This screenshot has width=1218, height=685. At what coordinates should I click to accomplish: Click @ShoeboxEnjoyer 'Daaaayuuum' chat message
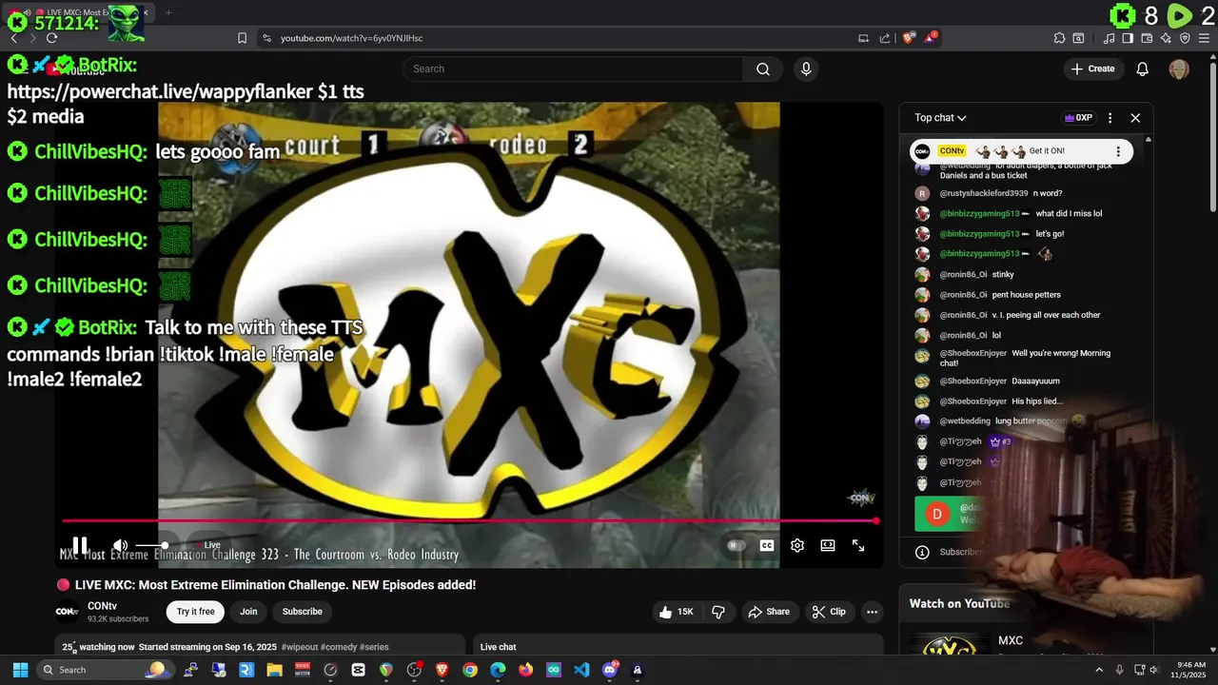pos(1035,381)
